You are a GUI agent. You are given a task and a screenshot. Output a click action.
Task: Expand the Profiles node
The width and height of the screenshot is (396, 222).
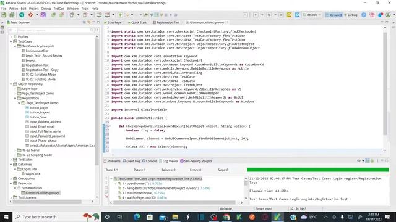tap(11, 37)
